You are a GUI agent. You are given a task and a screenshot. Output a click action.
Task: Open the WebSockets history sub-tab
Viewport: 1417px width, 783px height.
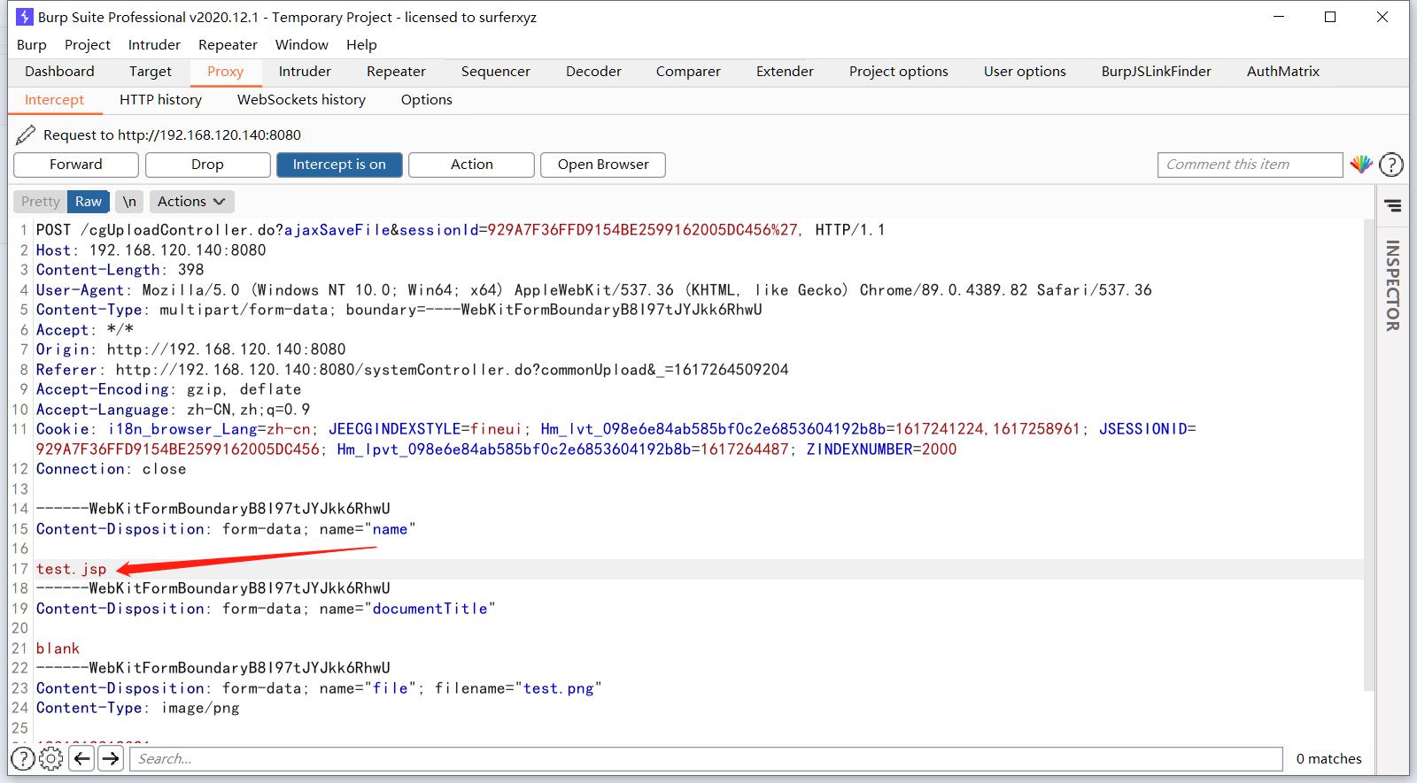pos(301,100)
